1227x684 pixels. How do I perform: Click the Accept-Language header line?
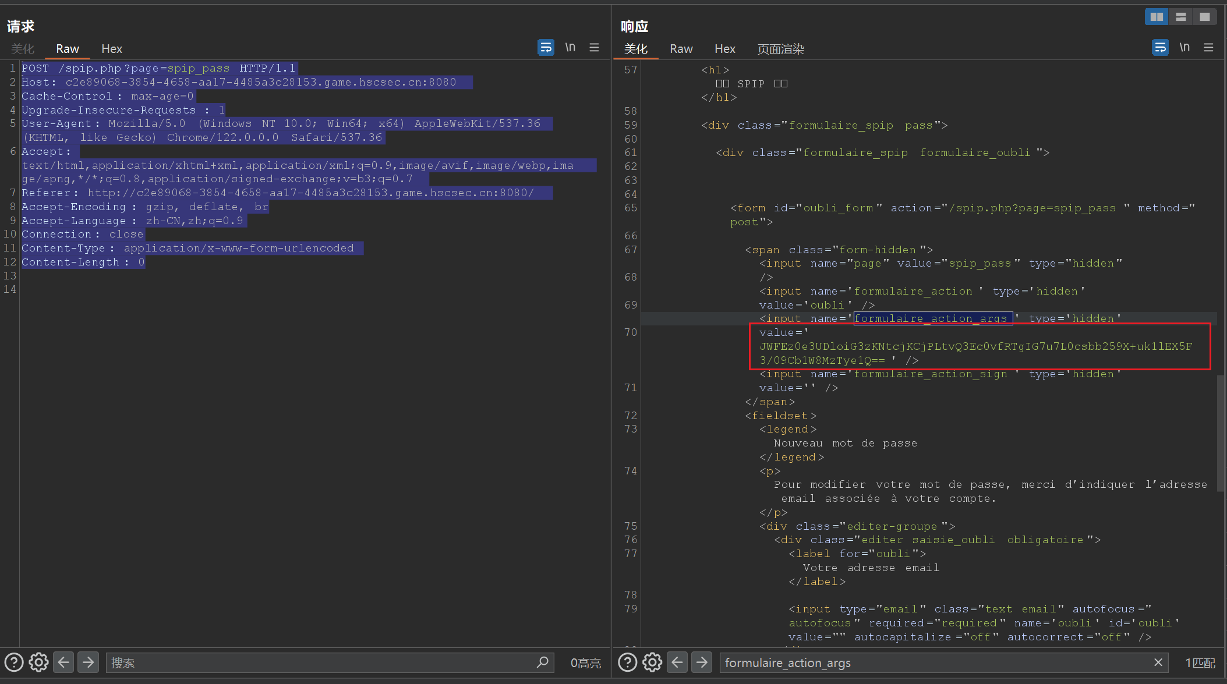(x=132, y=221)
